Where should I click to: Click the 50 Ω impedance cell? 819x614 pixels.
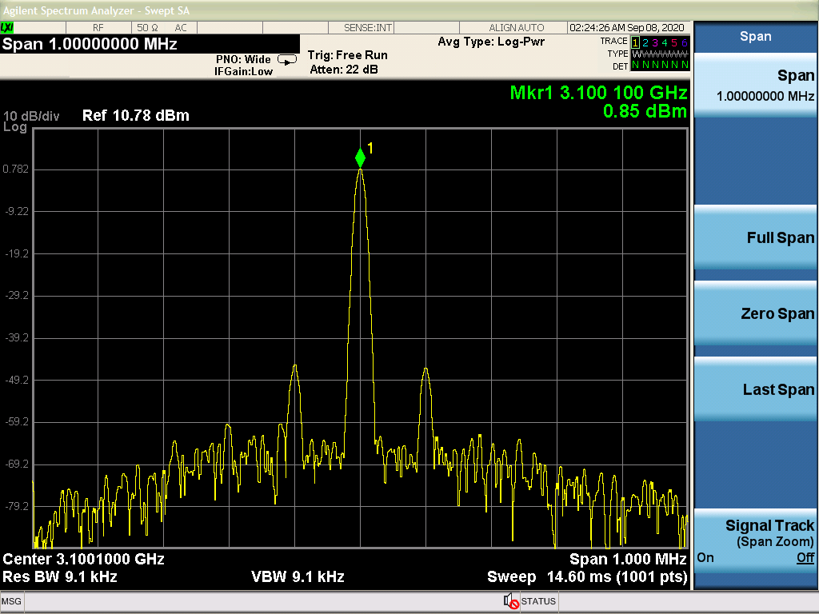[147, 28]
